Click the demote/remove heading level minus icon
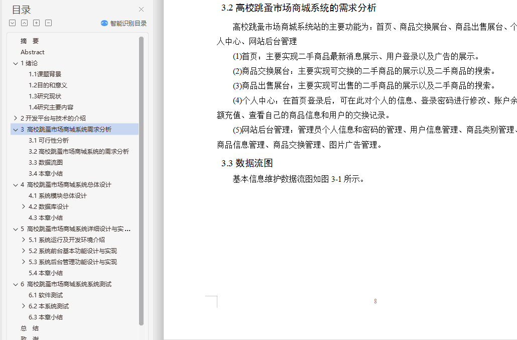Viewport: 517px width, 340px height. tap(49, 23)
